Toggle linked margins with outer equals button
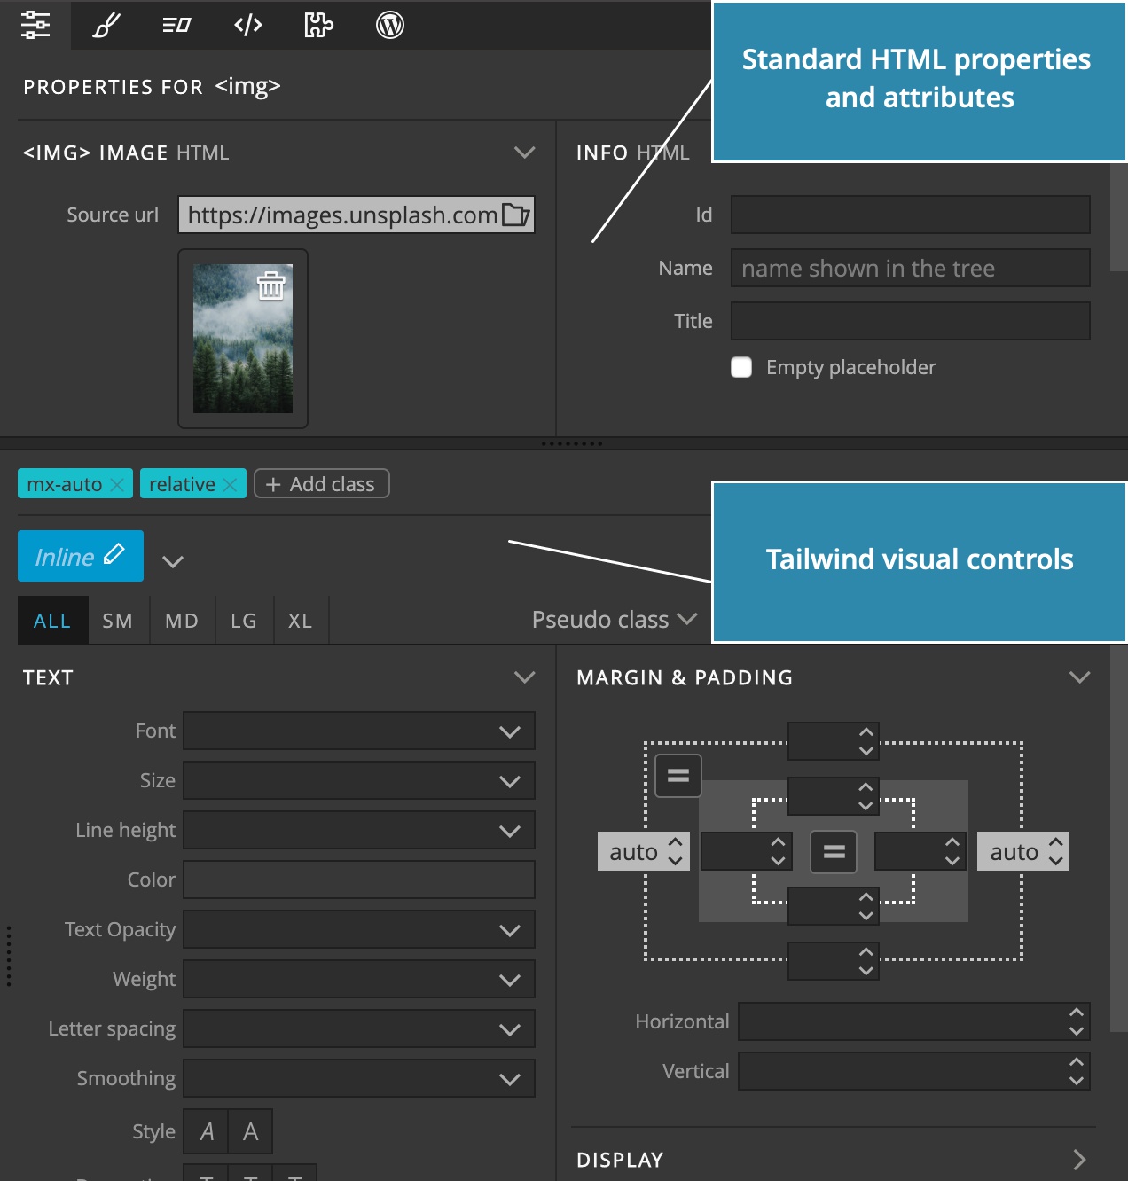Viewport: 1128px width, 1181px height. coord(678,776)
